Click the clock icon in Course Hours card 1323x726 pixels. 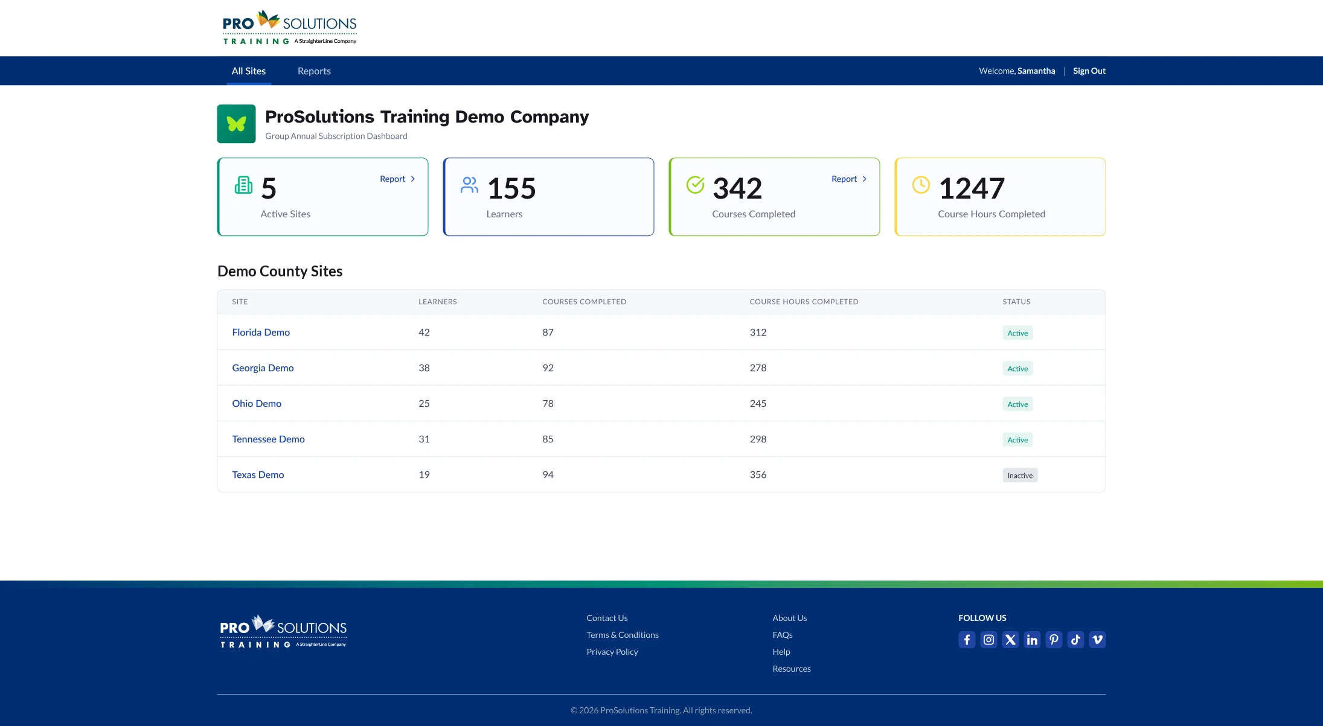[921, 185]
